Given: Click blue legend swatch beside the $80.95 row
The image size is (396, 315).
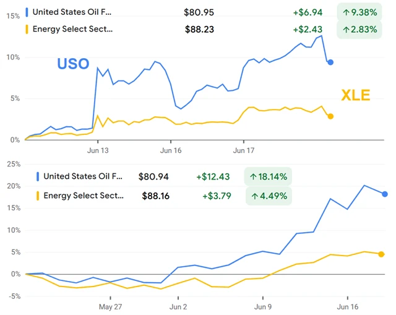Looking at the screenshot, I should pos(27,12).
